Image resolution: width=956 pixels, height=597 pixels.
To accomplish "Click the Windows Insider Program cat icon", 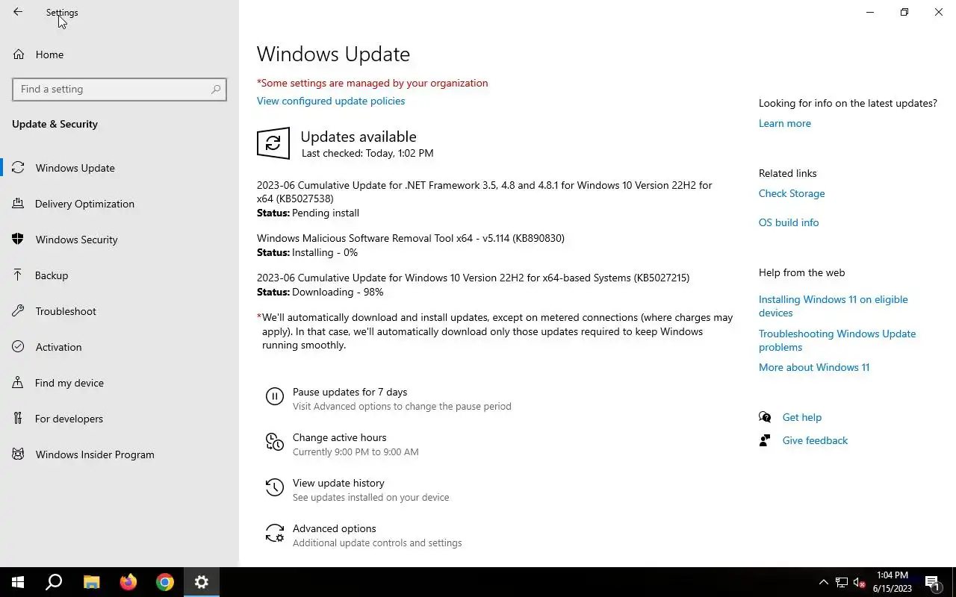I will (18, 454).
